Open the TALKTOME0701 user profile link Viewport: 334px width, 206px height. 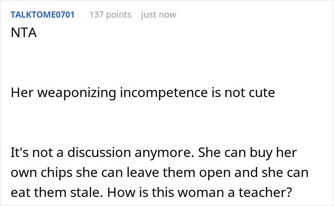click(42, 15)
